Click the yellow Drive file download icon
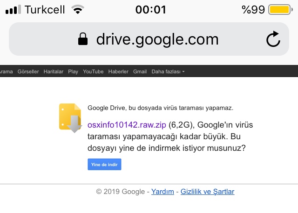 pyautogui.click(x=70, y=118)
